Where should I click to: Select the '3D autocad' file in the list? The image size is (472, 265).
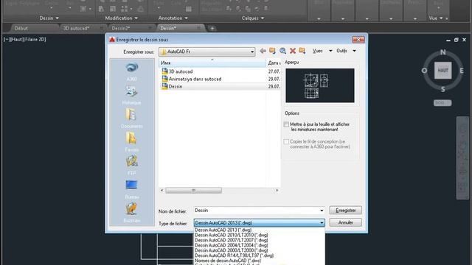(181, 71)
